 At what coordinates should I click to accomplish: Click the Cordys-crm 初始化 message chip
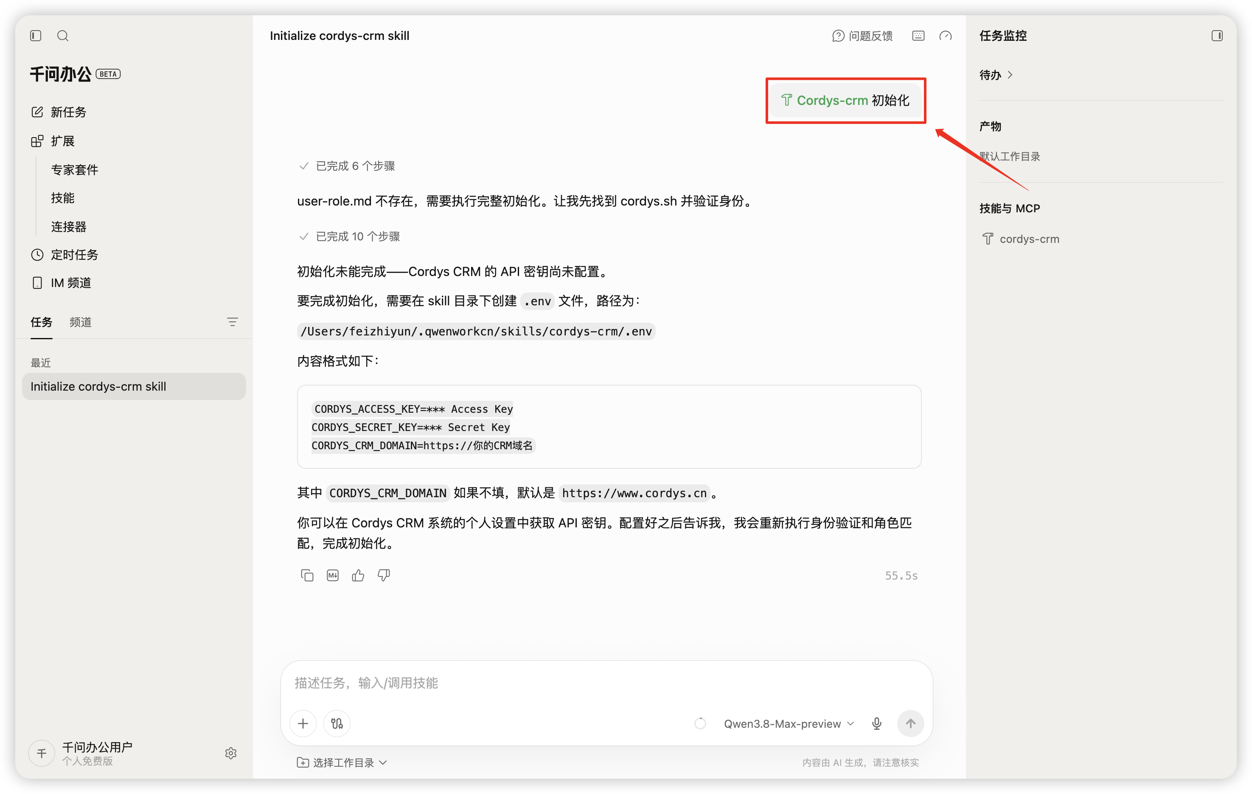click(845, 100)
